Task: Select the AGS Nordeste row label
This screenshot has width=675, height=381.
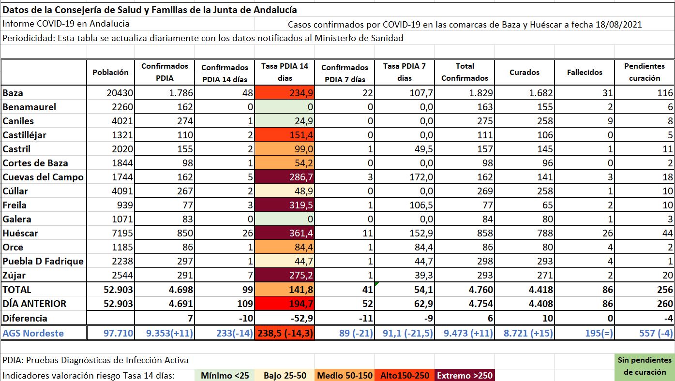Action: (44, 333)
